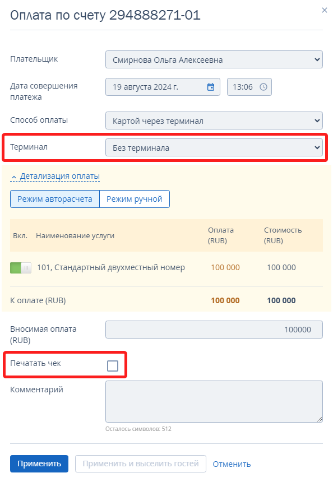Click Применить и выселить гостей button

coord(141,464)
